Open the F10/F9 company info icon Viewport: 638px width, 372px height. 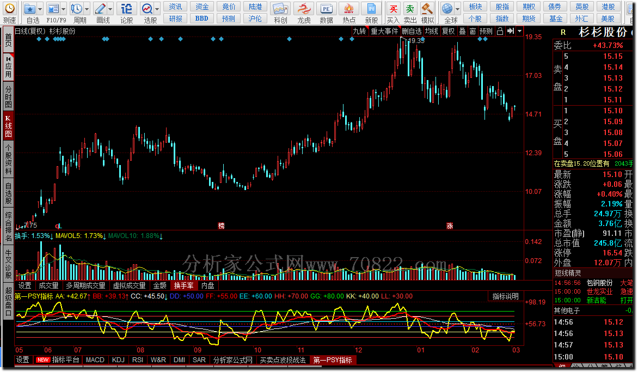(53, 9)
